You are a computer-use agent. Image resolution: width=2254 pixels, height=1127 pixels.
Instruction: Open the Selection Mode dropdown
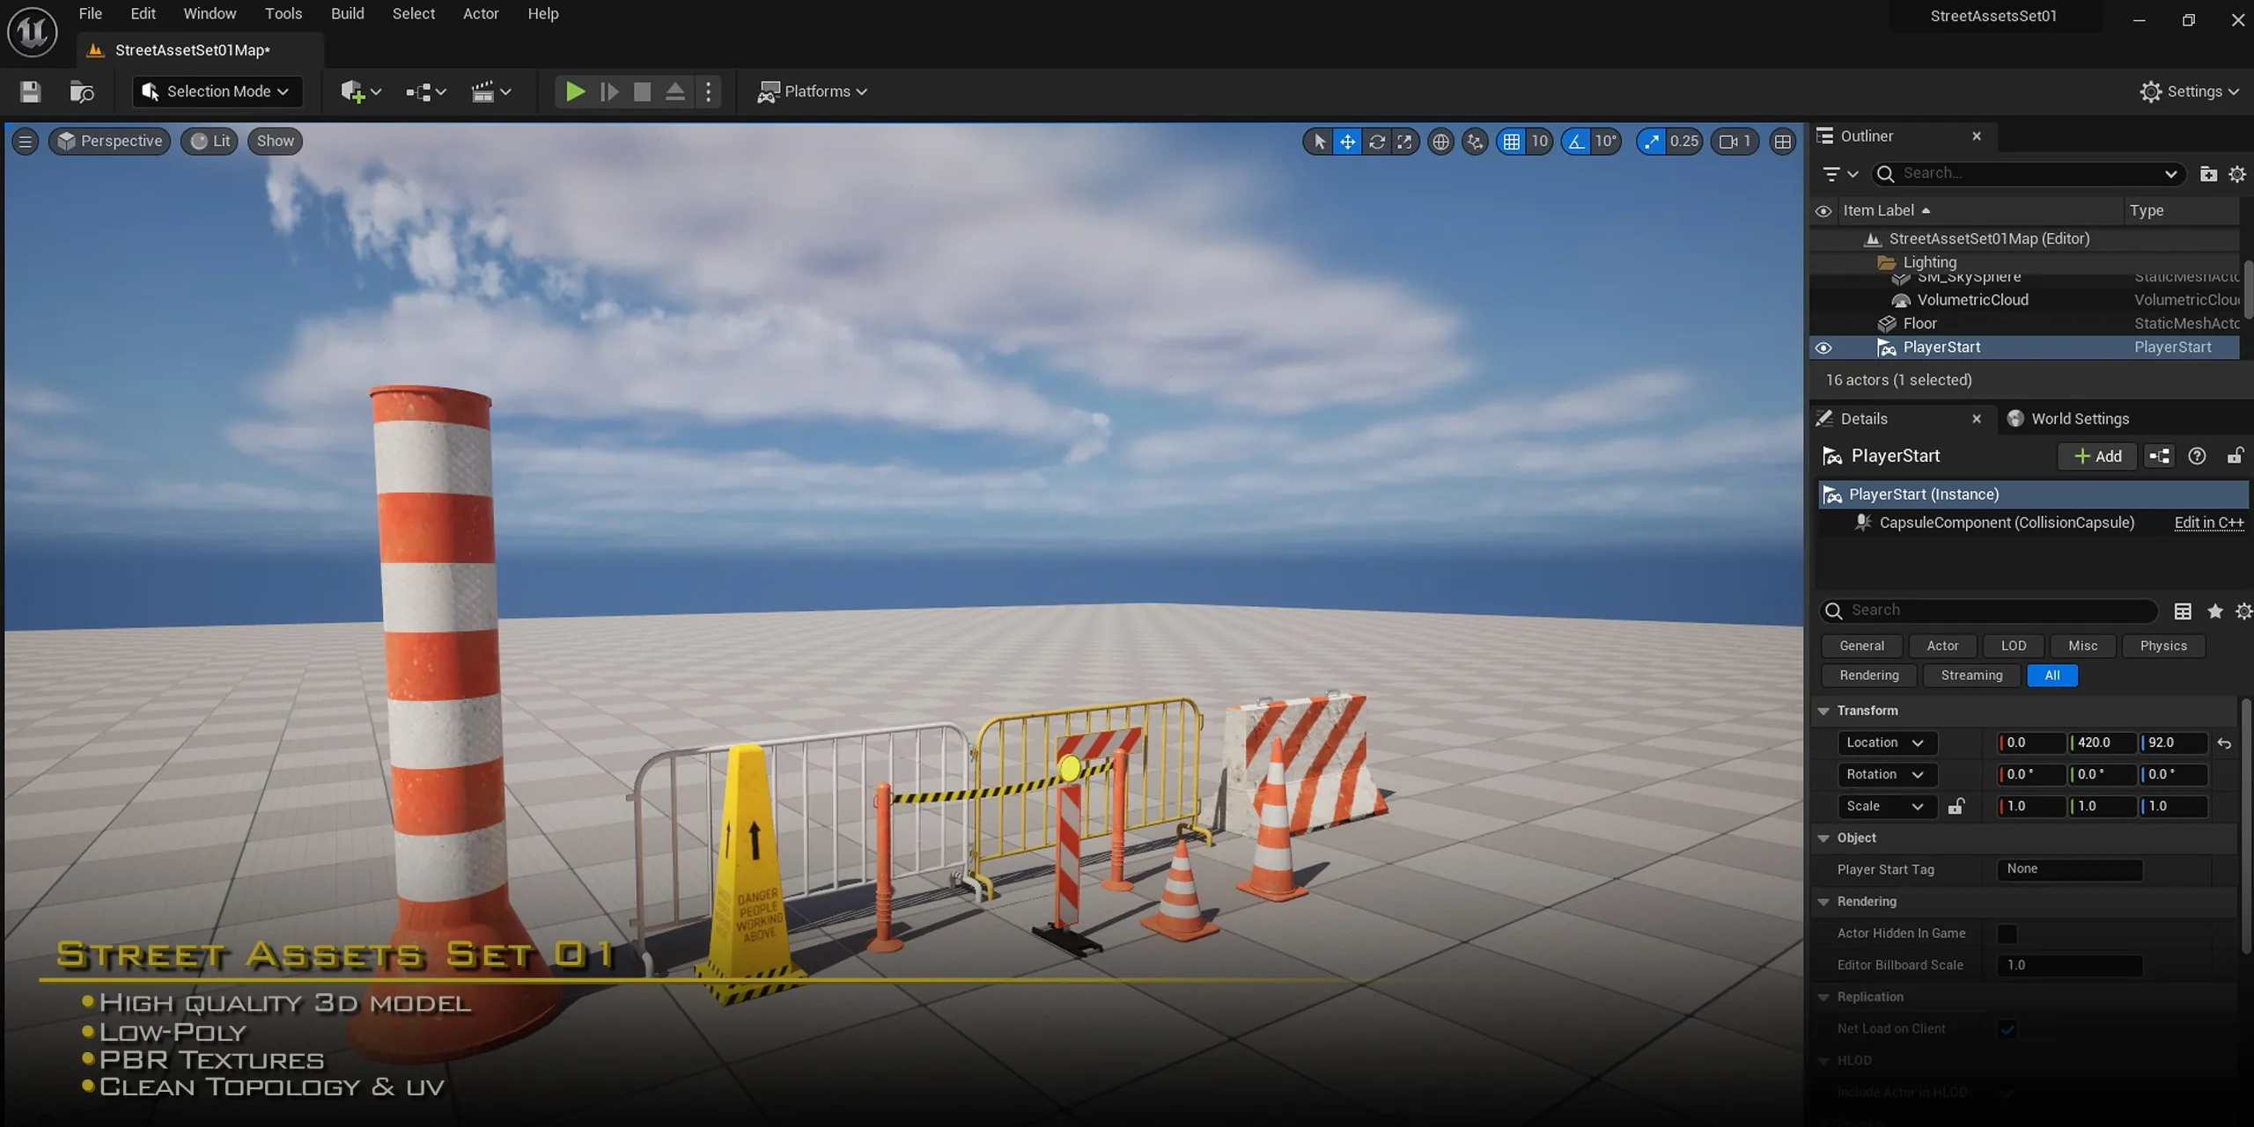[x=217, y=91]
